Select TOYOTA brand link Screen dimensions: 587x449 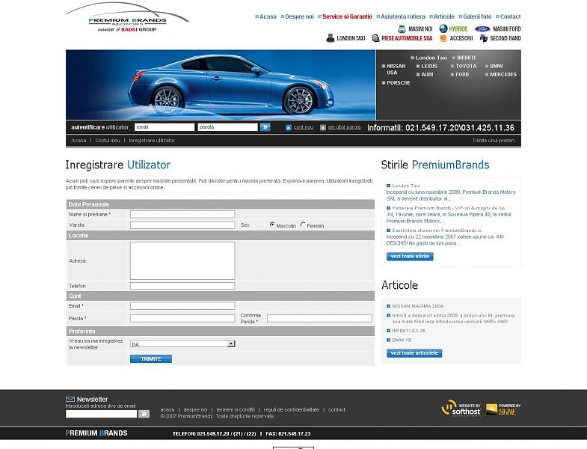[x=466, y=66]
